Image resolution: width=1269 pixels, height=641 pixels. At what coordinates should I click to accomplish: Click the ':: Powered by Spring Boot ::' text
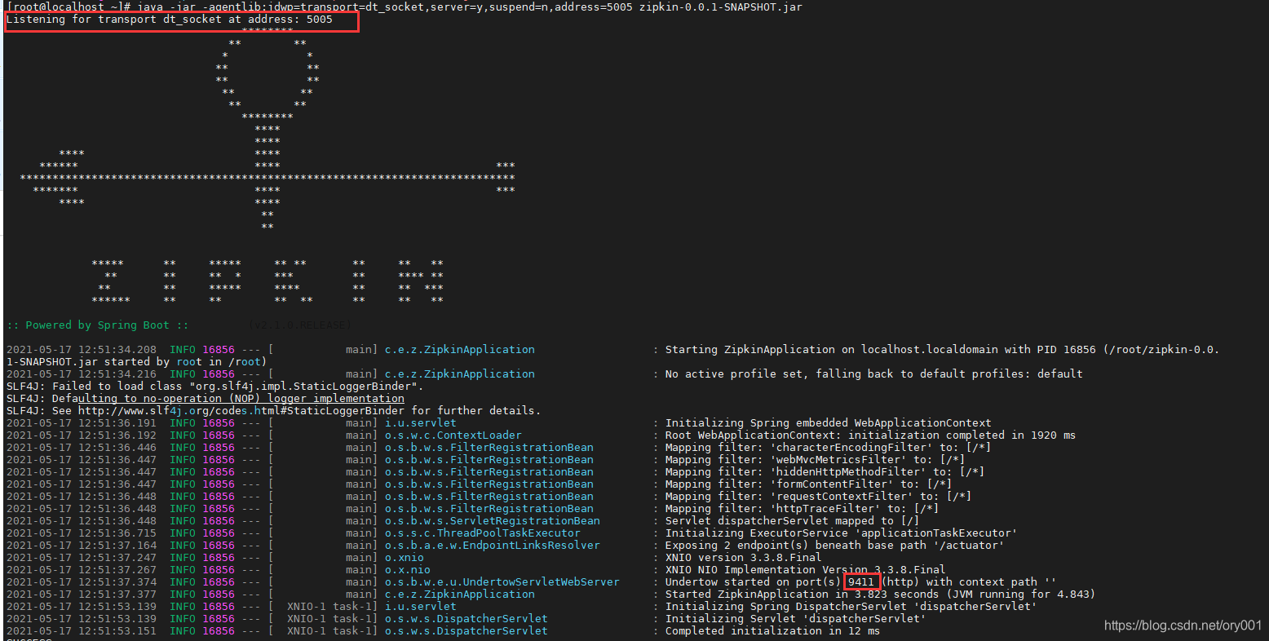tap(98, 325)
